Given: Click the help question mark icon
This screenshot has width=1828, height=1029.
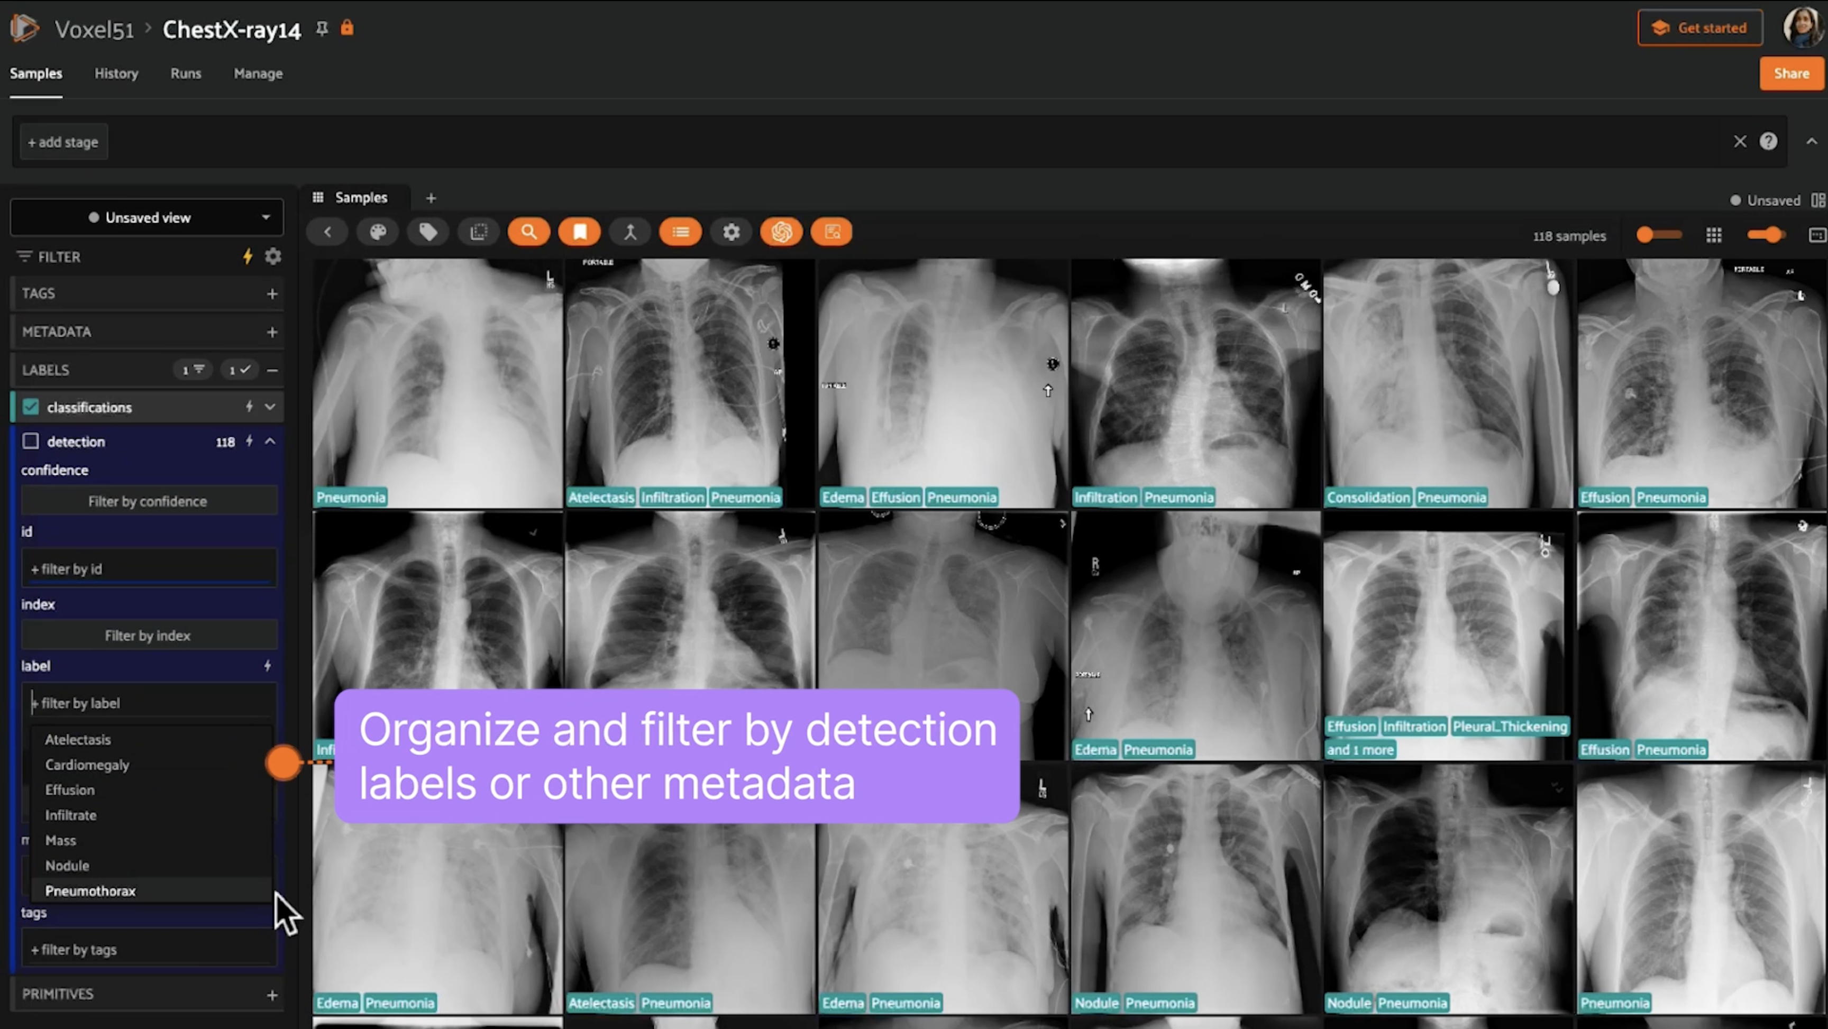Looking at the screenshot, I should [1768, 141].
